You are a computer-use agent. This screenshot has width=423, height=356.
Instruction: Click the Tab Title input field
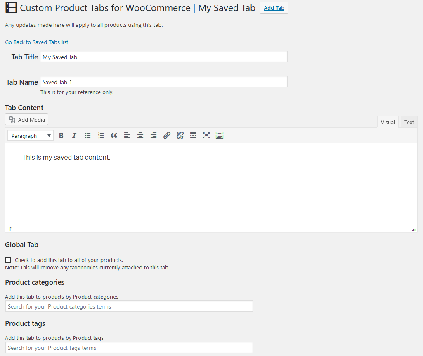coord(164,57)
